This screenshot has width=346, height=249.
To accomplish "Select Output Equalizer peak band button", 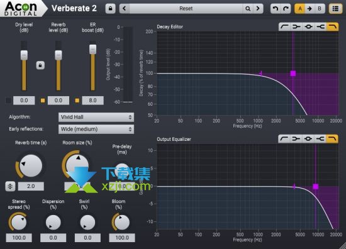I will 308,139.
